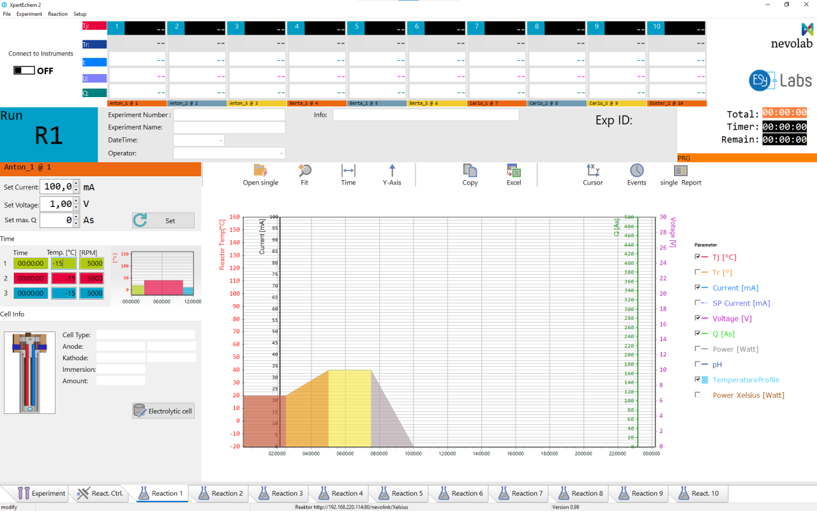817x511 pixels.
Task: Click the Y-Axis arrow icon
Action: [392, 171]
